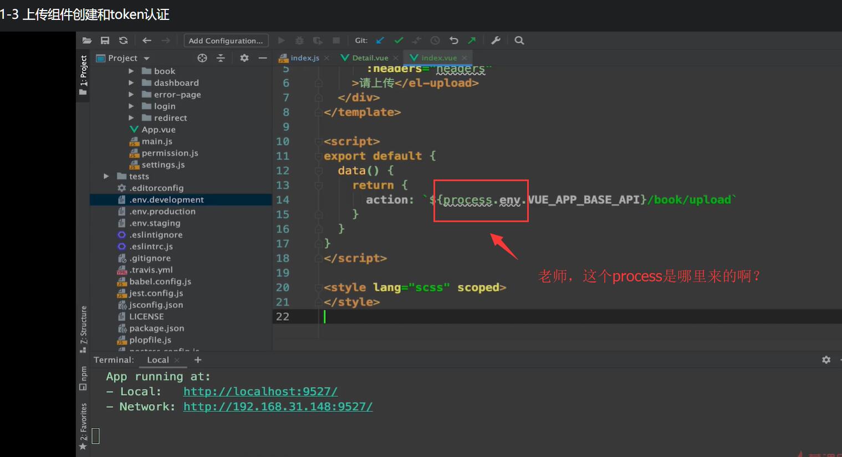Image resolution: width=842 pixels, height=457 pixels.
Task: Select the index.vue editor tab
Action: [x=439, y=58]
